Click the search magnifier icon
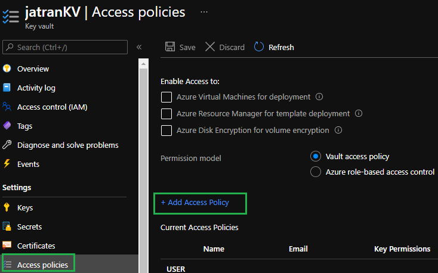438x273 pixels. pyautogui.click(x=10, y=47)
